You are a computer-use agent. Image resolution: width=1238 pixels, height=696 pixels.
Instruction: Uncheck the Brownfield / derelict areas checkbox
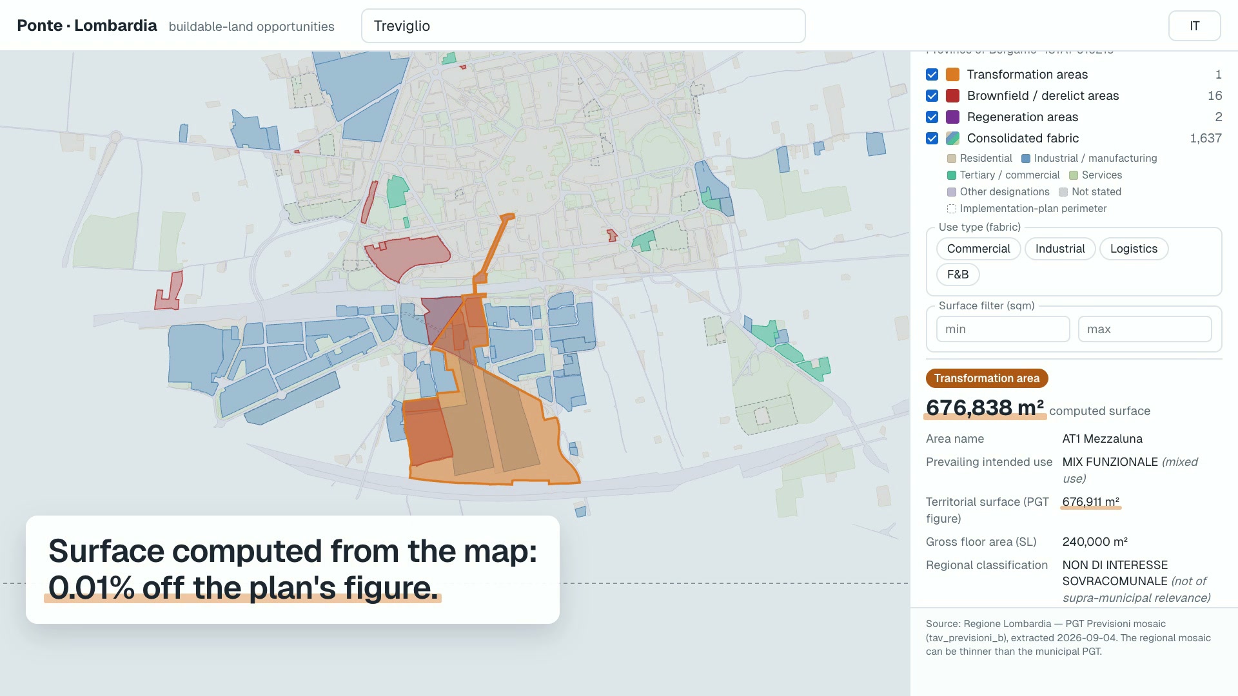(x=932, y=96)
